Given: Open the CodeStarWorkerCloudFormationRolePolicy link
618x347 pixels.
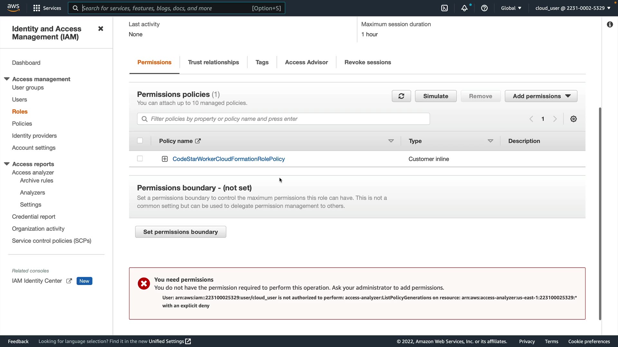Looking at the screenshot, I should pos(229,159).
